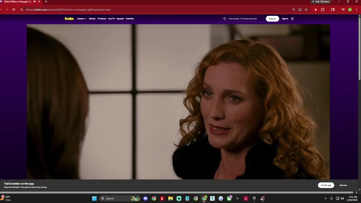Viewport: 361px width, 203px height.
Task: Click the Ask Chrome button
Action: click(321, 2)
